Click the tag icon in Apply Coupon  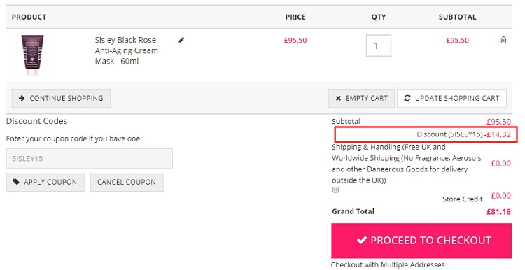click(16, 182)
